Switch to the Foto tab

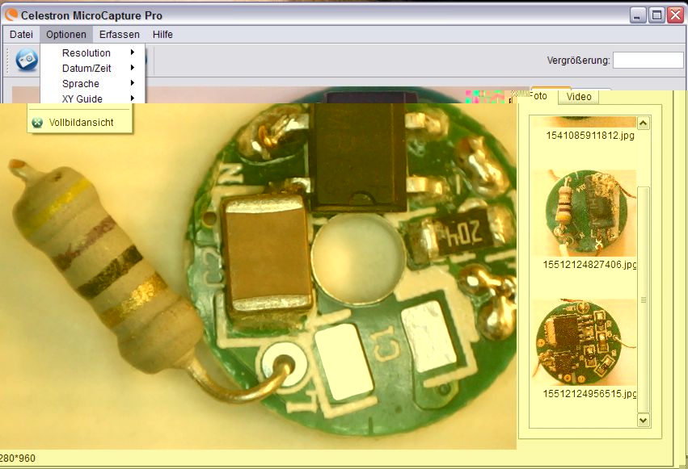[x=540, y=96]
